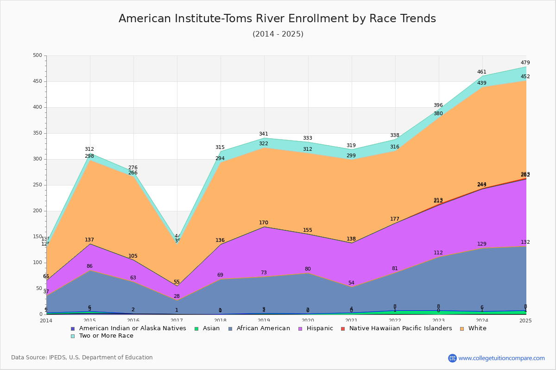556x370 pixels.
Task: Click the 129 data label for 2024
Action: (x=482, y=244)
